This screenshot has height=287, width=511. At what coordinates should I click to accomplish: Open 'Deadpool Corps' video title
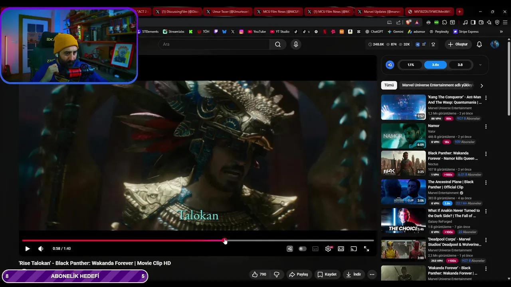[x=454, y=242]
